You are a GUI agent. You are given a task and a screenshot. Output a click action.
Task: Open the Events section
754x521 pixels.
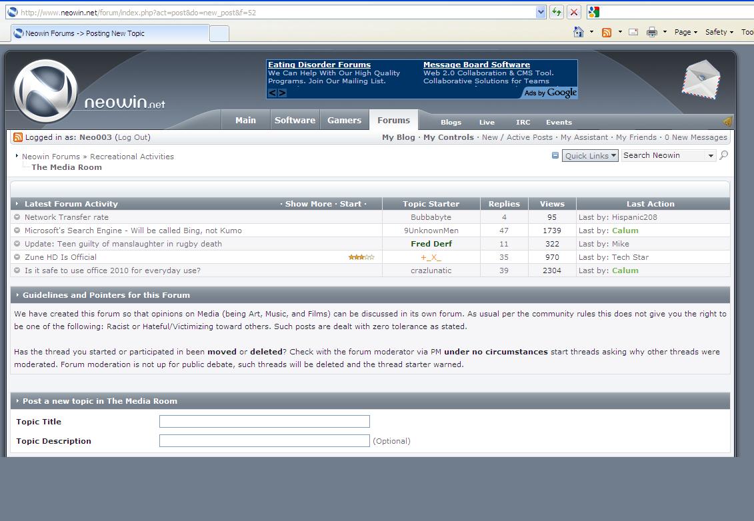(x=559, y=122)
